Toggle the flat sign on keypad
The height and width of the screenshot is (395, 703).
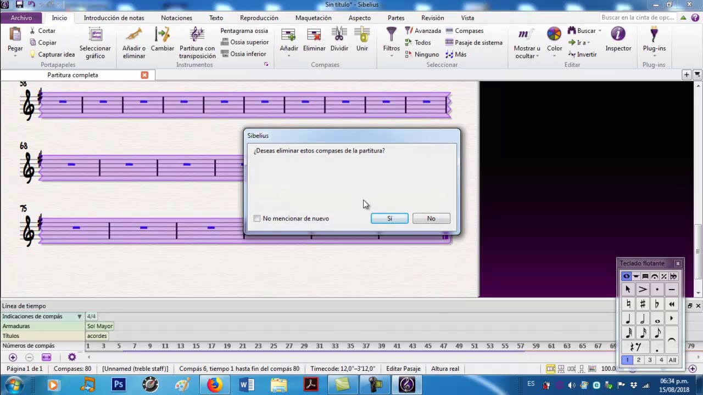pos(657,304)
